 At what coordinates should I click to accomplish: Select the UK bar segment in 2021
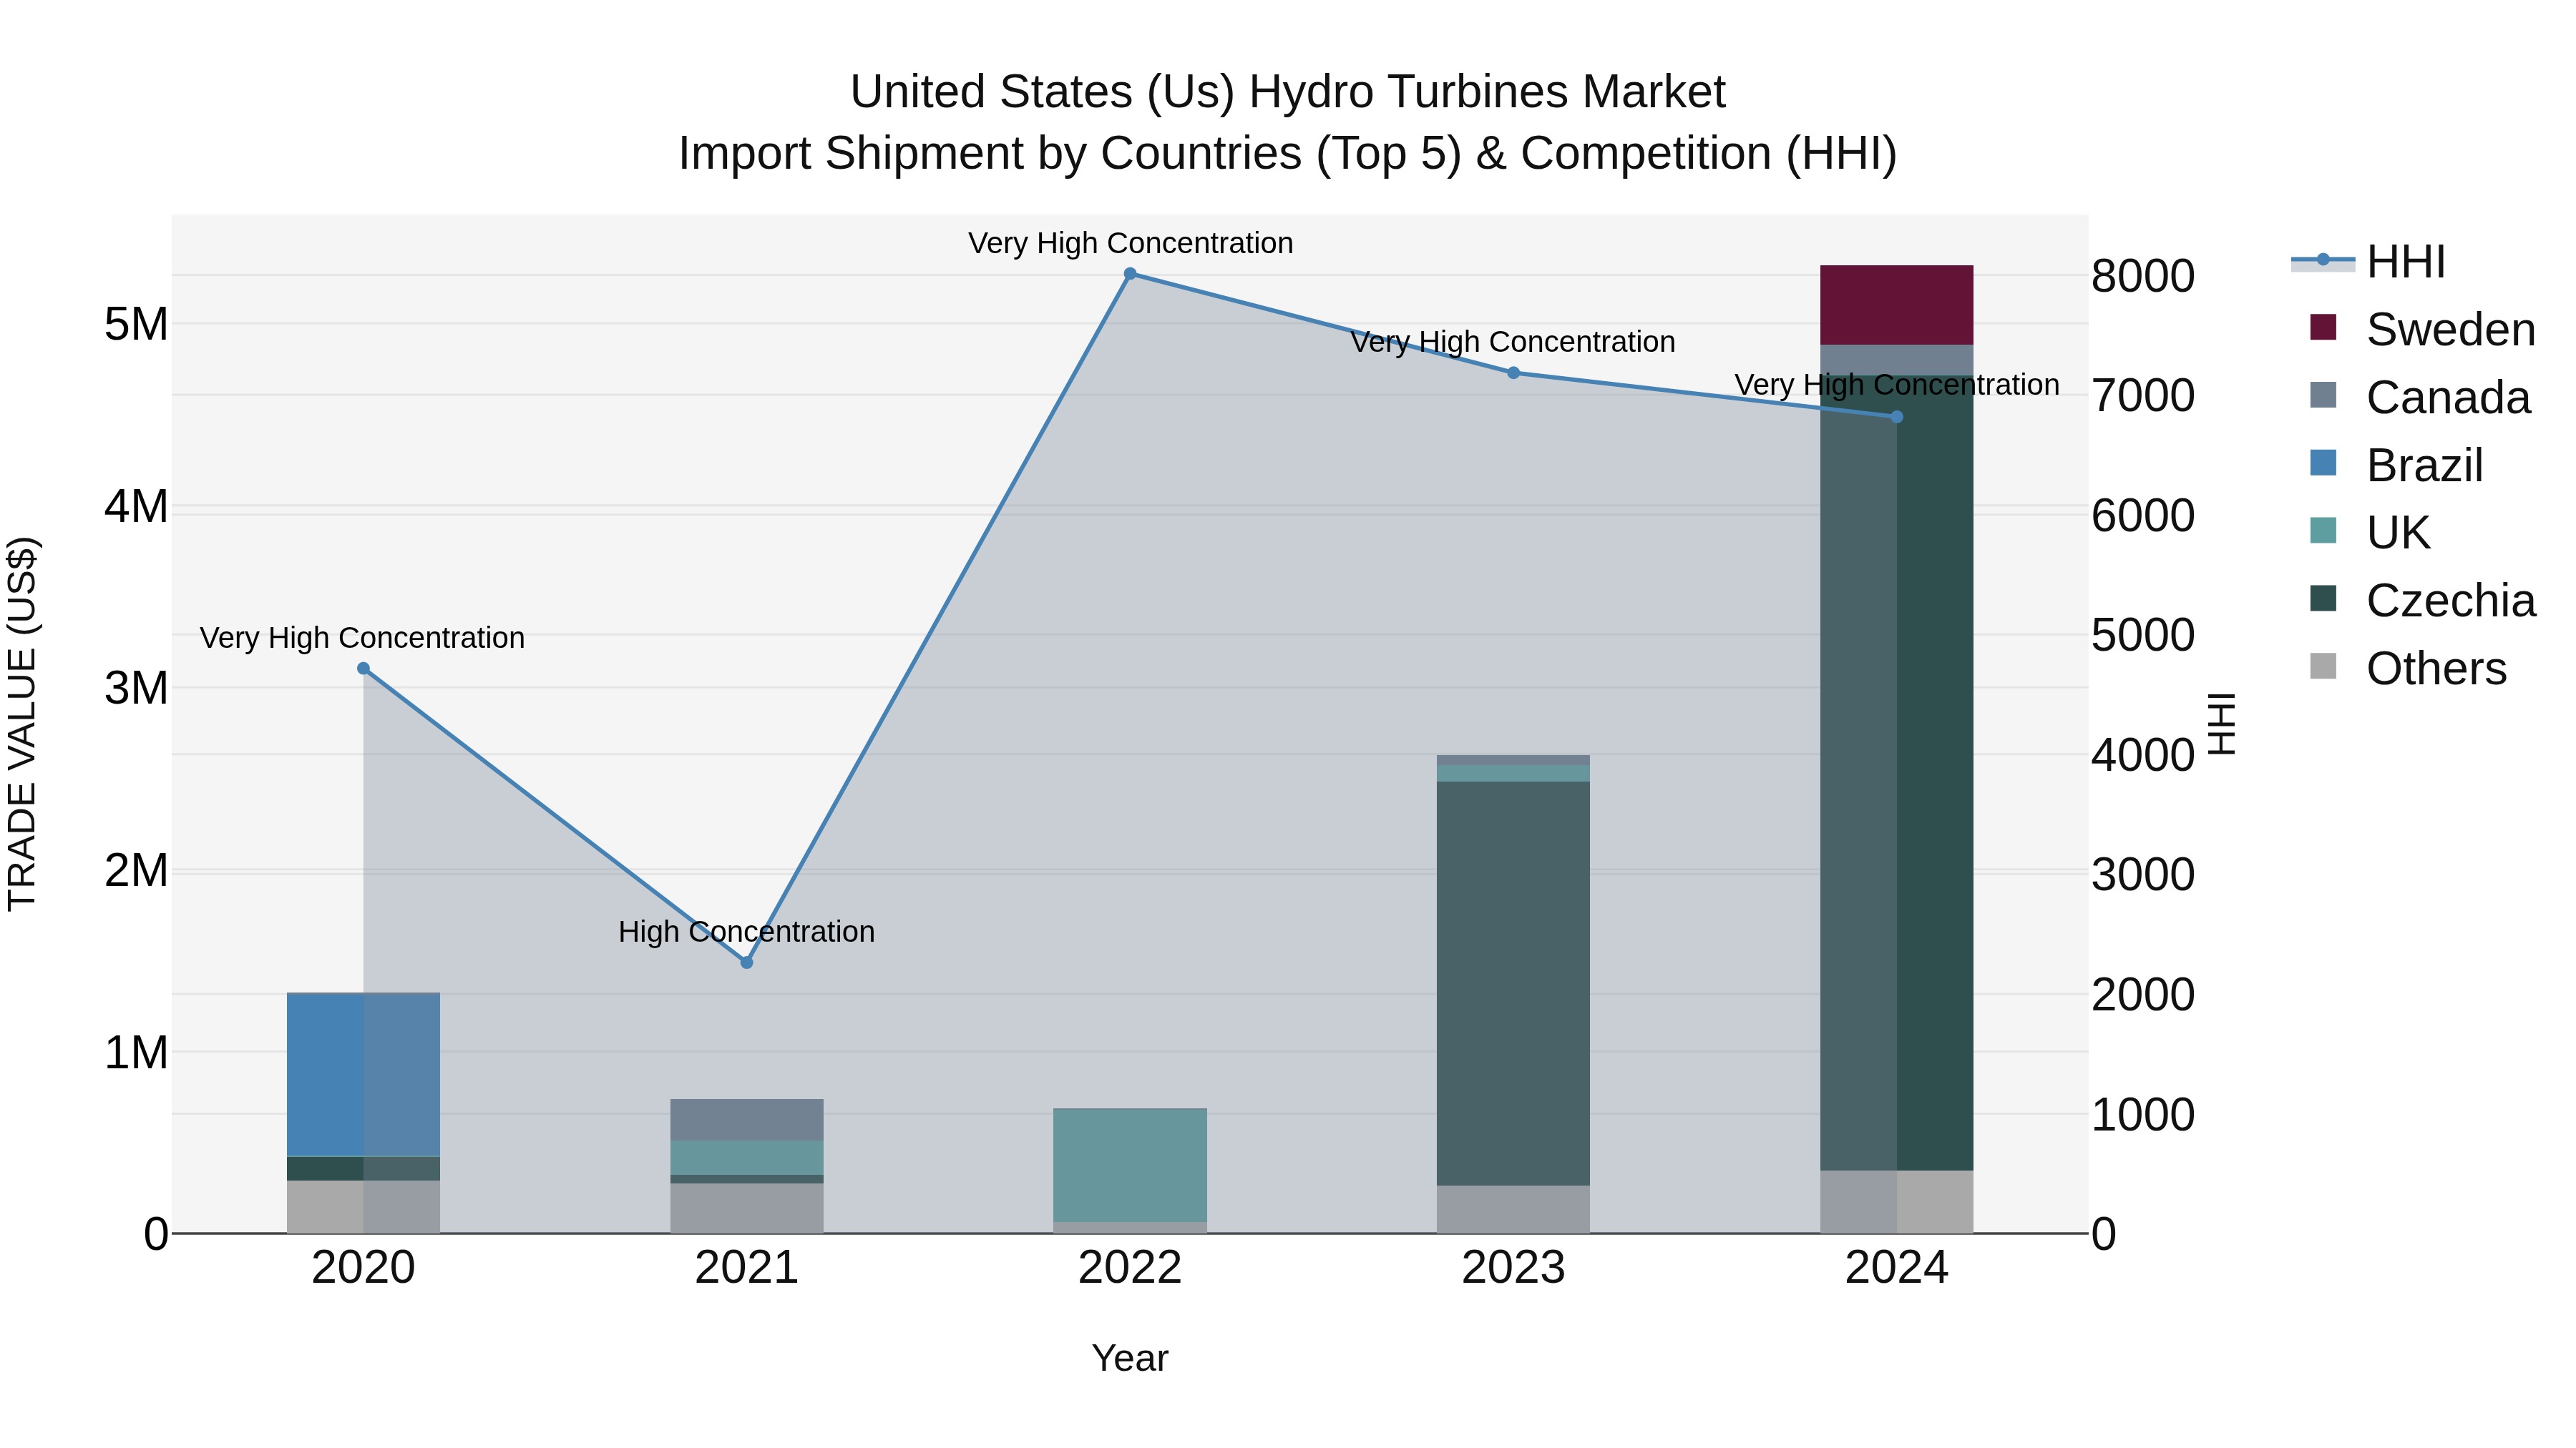coord(746,1157)
